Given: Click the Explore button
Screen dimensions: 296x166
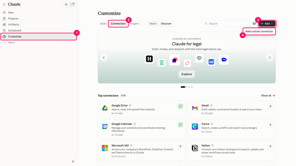Looking at the screenshot, I should coord(187,74).
